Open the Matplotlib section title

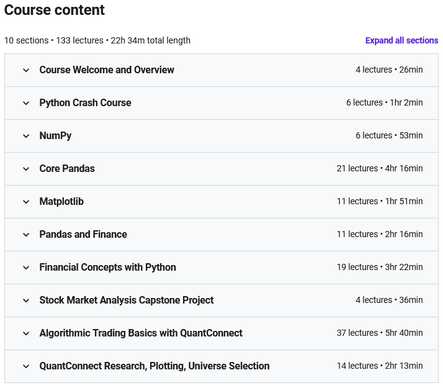point(61,202)
